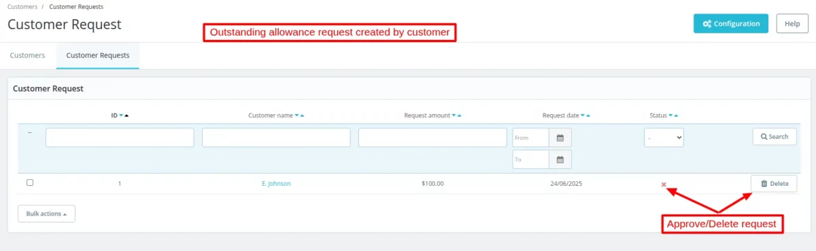Open calendar for To date filter
This screenshot has height=251, width=816.
point(560,160)
